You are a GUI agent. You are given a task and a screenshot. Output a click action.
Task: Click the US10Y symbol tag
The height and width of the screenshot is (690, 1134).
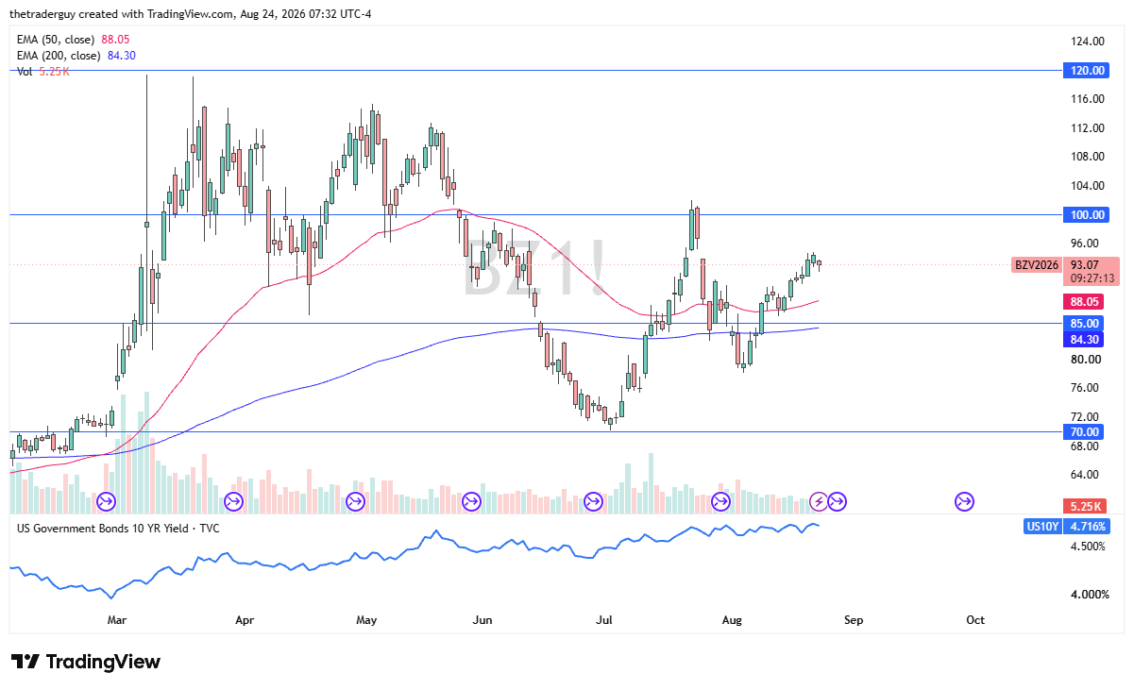pos(1043,527)
